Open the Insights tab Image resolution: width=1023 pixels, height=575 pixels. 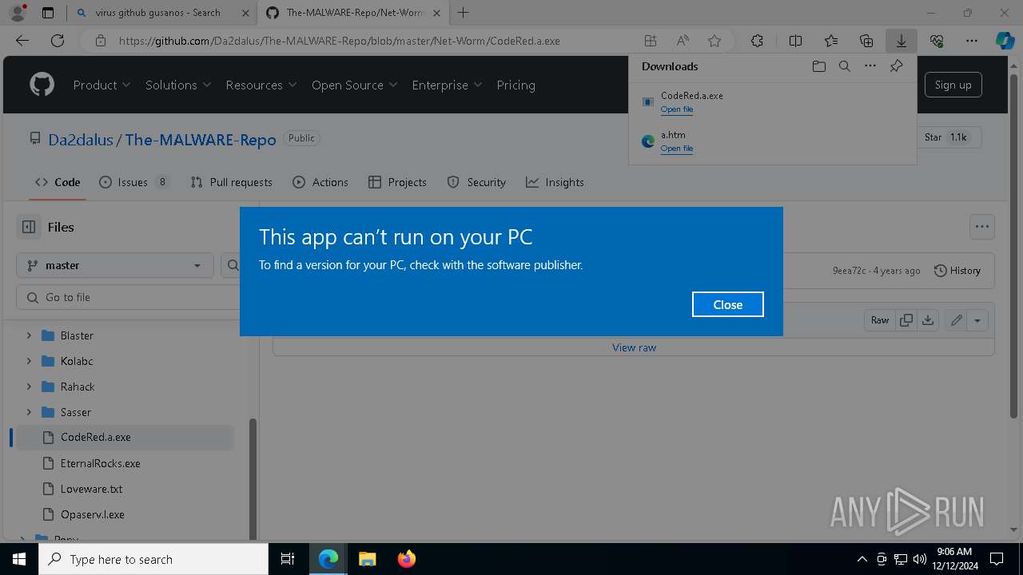click(555, 182)
